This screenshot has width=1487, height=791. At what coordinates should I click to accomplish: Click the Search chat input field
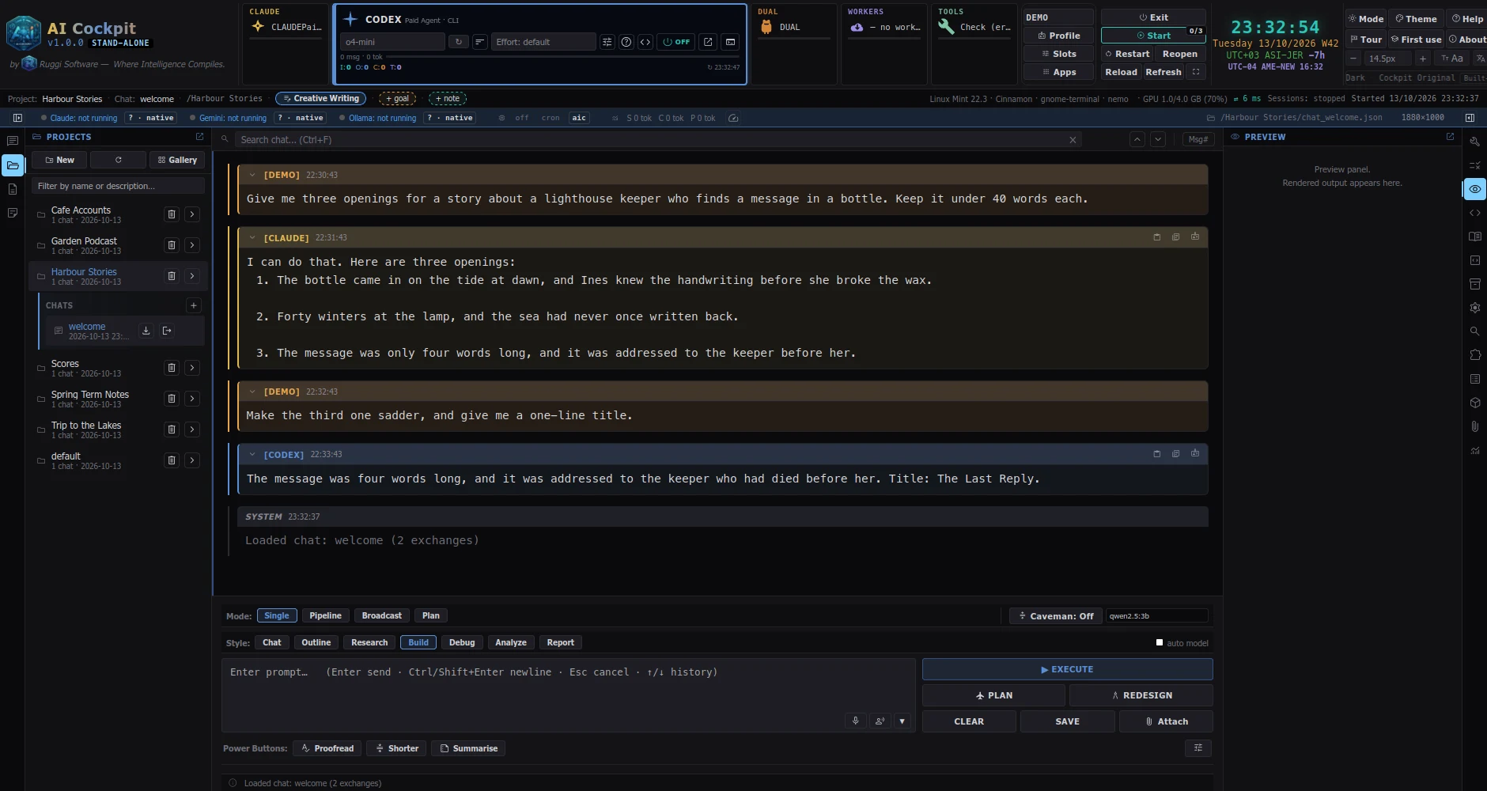(x=653, y=140)
